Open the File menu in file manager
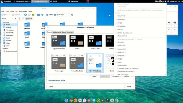Screen dimensions: 183x103 point(3,11)
